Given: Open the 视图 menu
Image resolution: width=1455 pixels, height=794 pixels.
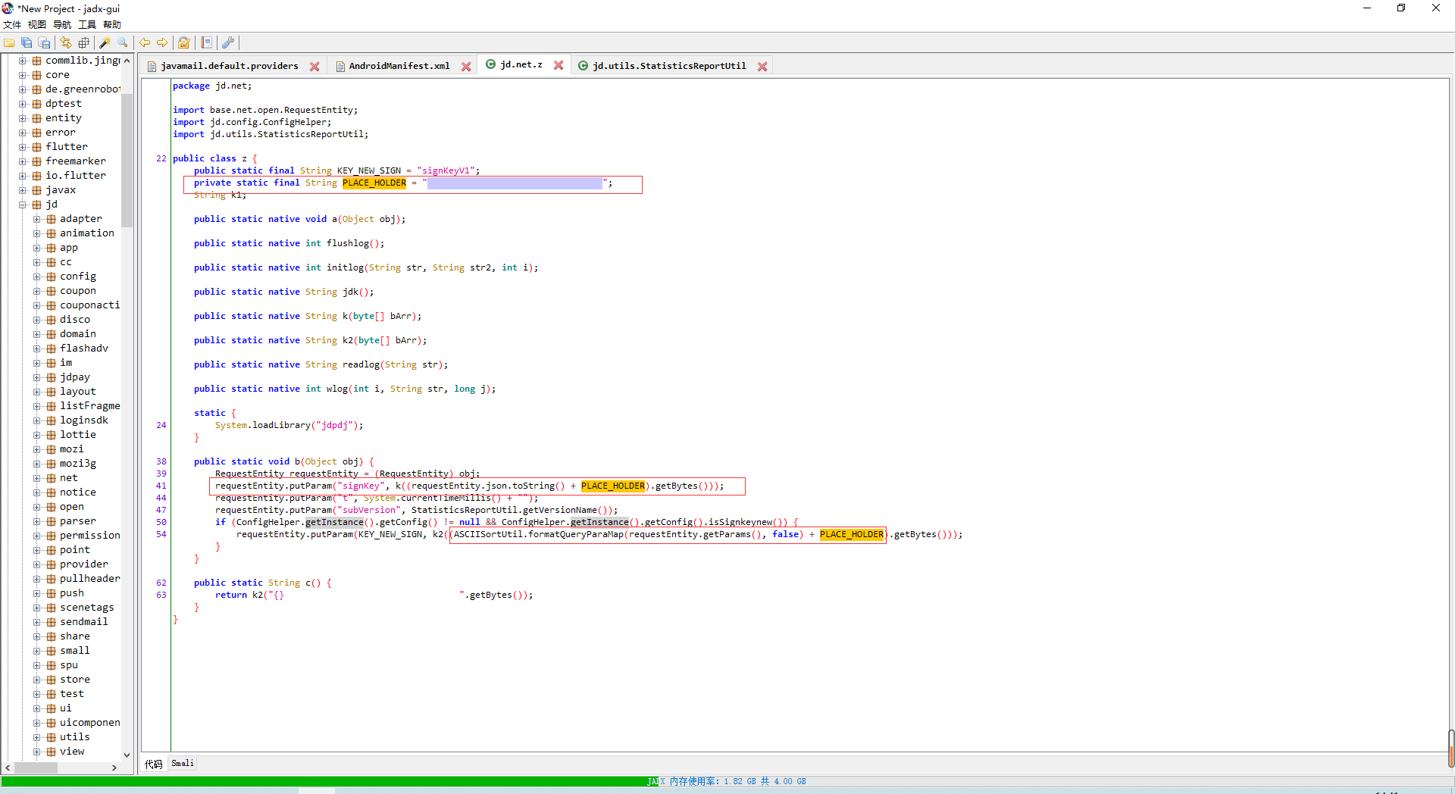Looking at the screenshot, I should pos(37,25).
